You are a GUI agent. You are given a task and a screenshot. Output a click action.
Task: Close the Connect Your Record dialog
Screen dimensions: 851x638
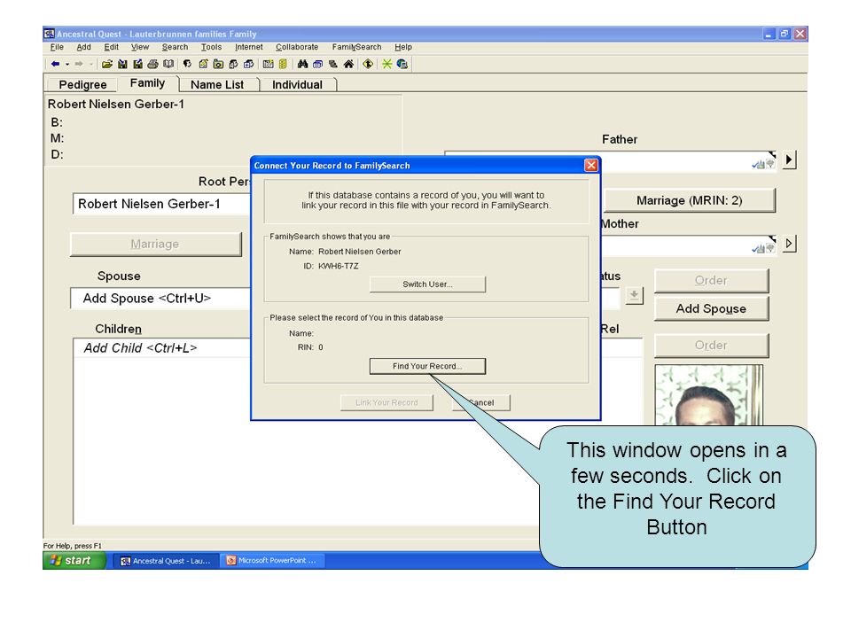coord(591,166)
